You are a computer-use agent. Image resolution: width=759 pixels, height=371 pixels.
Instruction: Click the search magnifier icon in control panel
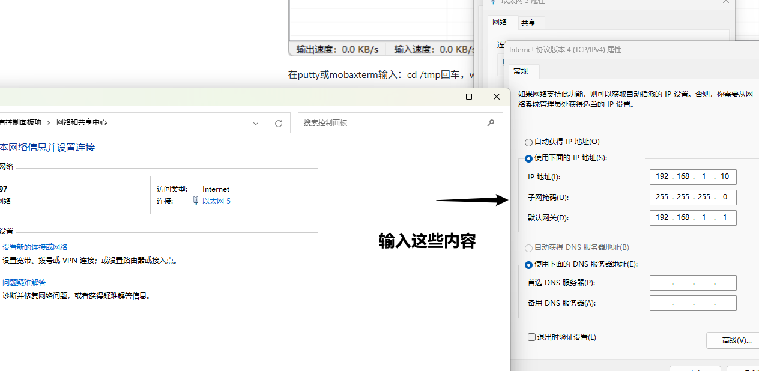491,122
